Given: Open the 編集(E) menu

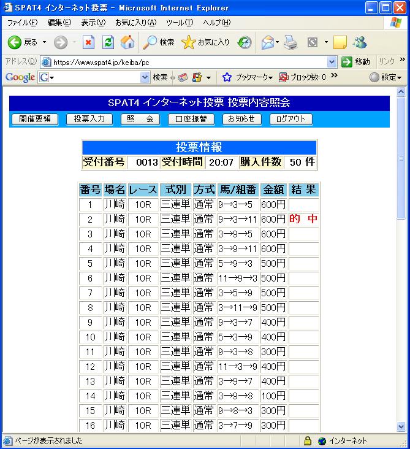Looking at the screenshot, I should [x=59, y=23].
